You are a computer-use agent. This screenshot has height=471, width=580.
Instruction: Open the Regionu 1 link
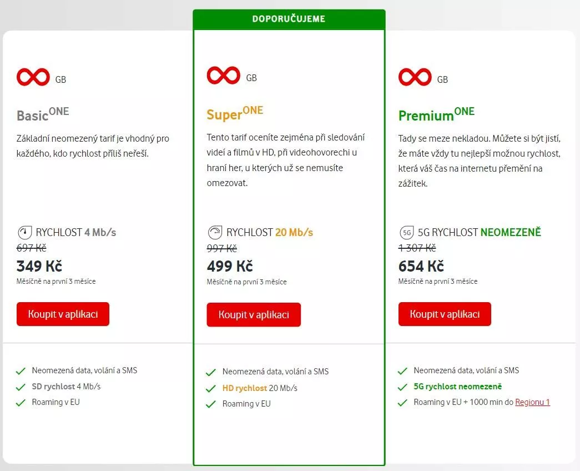(532, 402)
